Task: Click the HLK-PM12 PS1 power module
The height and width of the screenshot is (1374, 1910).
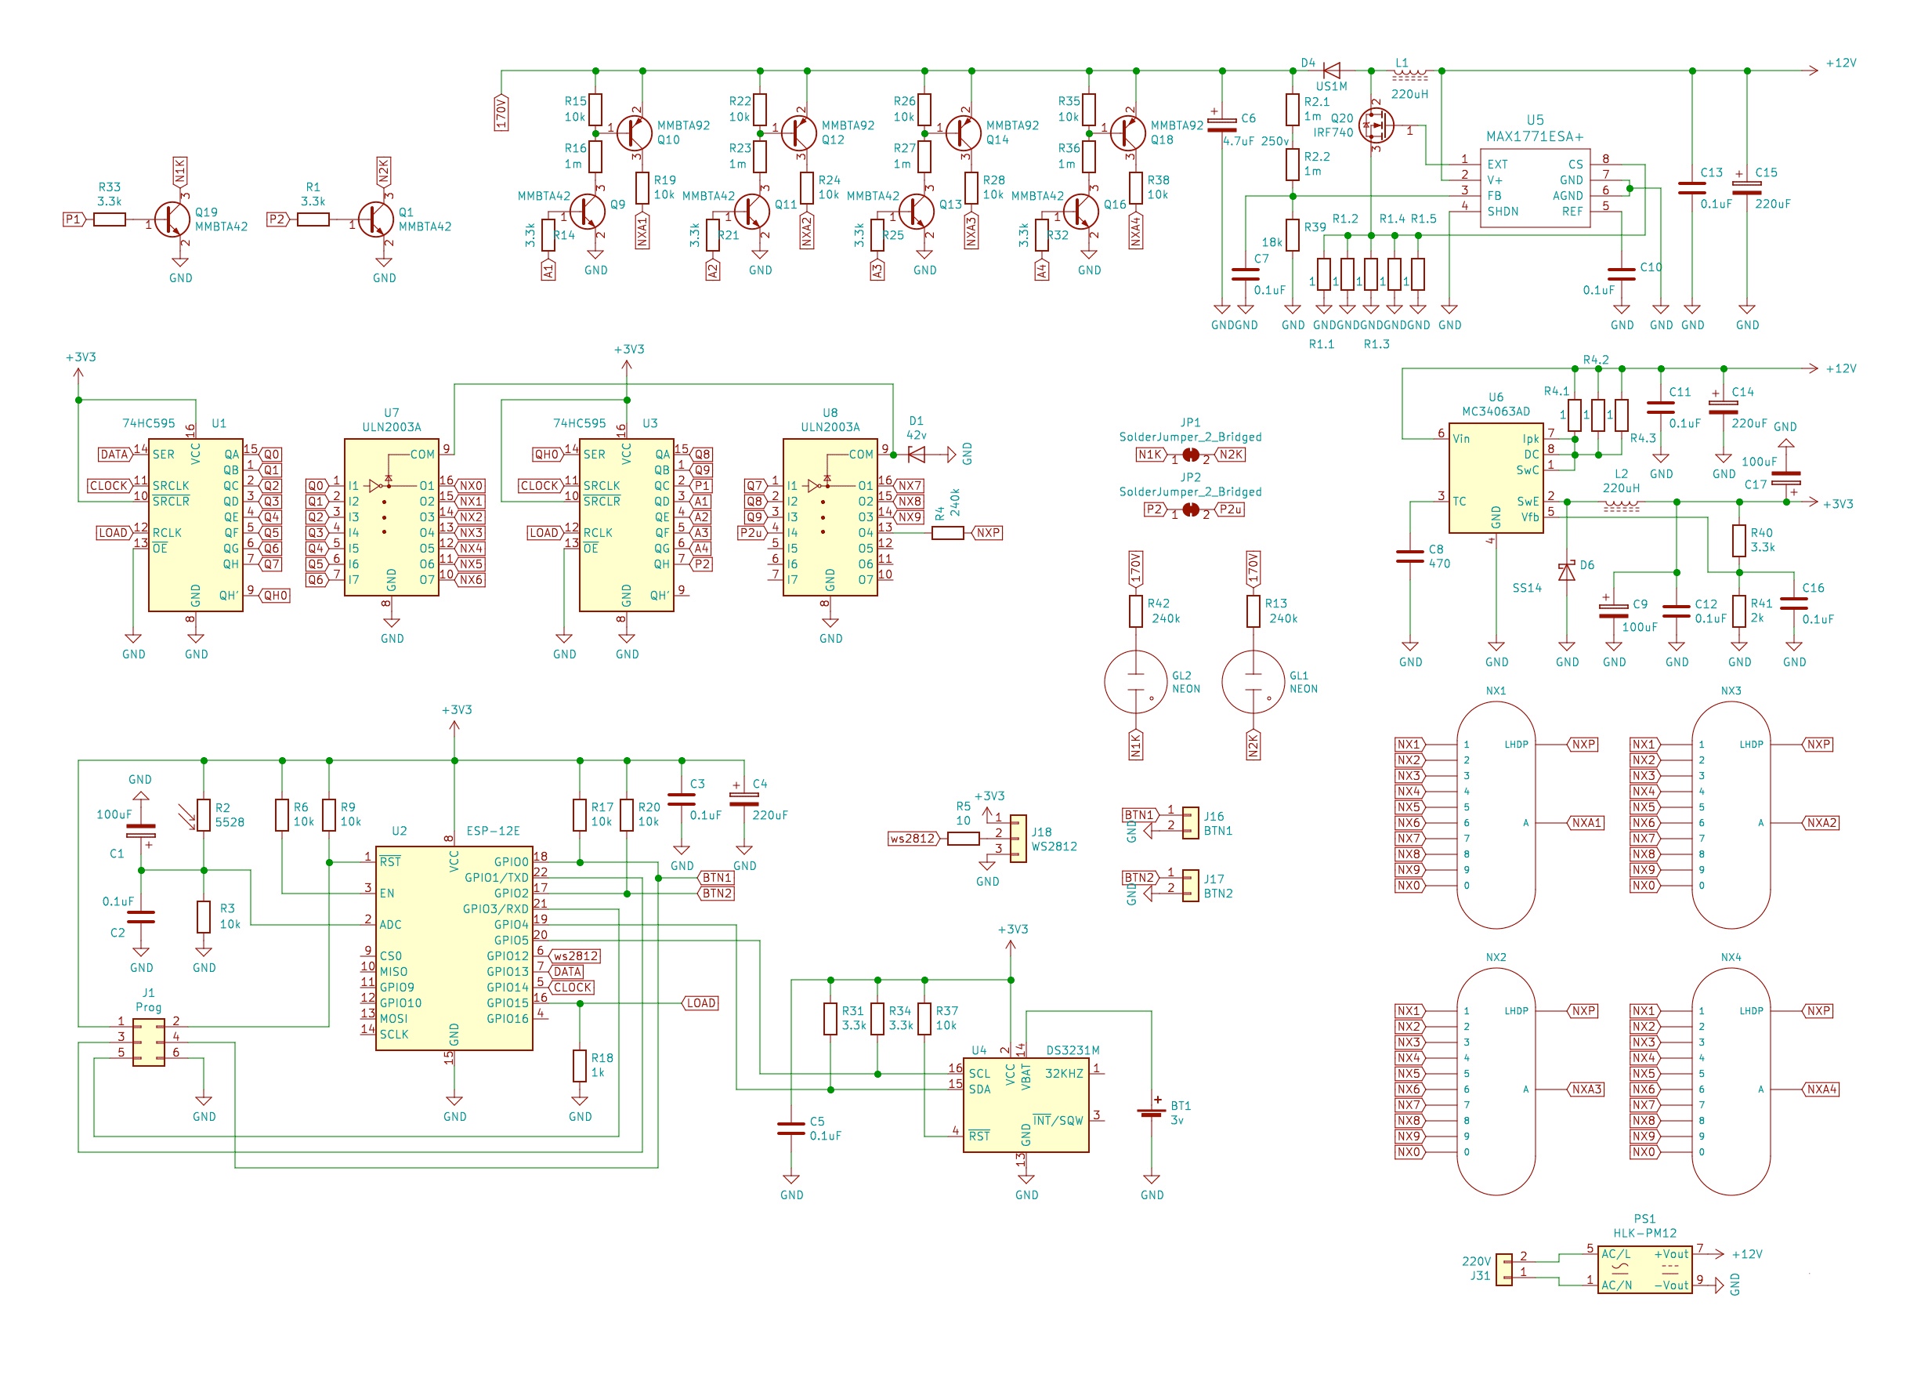Action: 1644,1270
